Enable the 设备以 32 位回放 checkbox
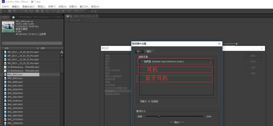 pyautogui.click(x=138, y=101)
